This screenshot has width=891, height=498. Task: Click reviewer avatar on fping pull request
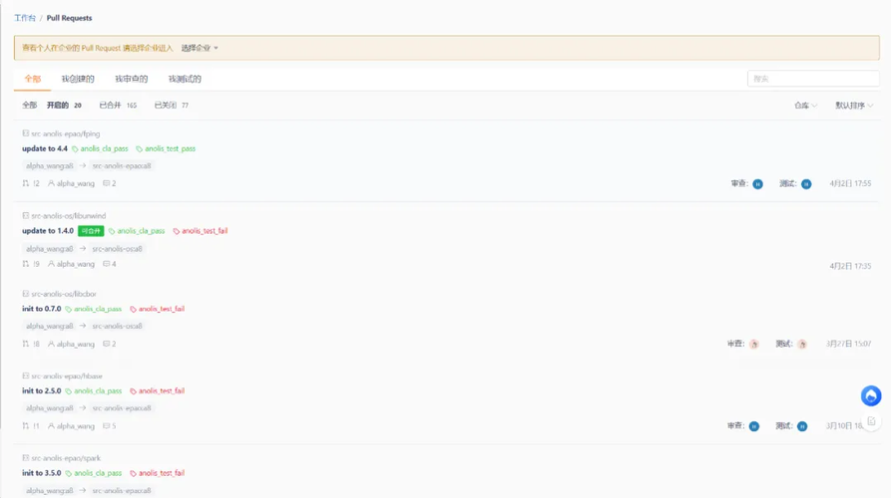(757, 184)
